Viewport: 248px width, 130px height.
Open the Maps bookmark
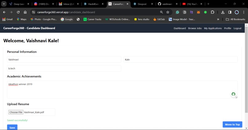point(22,19)
